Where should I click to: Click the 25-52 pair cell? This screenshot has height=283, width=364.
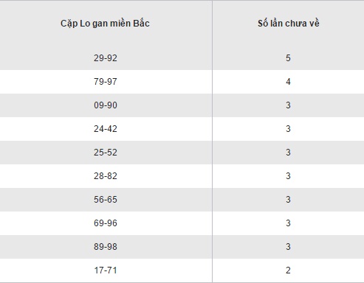click(106, 153)
